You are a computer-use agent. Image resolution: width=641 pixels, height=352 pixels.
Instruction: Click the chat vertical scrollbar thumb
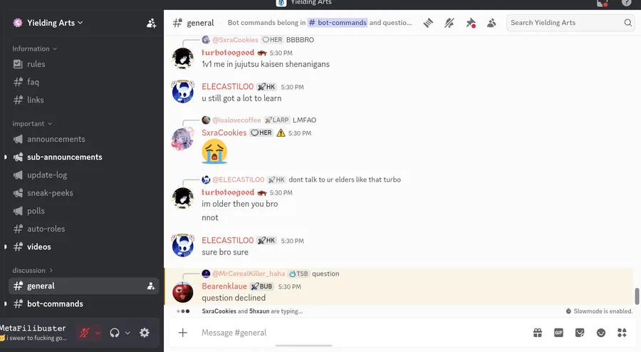637,296
